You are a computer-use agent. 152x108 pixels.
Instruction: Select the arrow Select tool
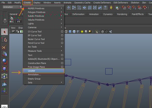coord(5,32)
